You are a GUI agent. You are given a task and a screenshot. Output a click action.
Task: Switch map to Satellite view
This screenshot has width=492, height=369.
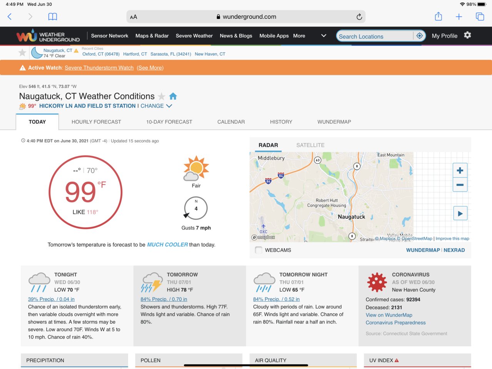[x=310, y=145]
